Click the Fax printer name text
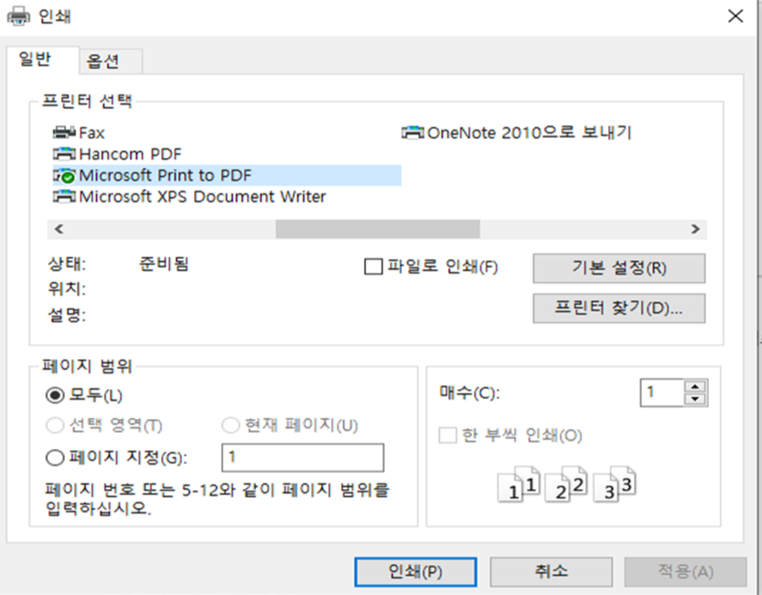 coord(91,133)
